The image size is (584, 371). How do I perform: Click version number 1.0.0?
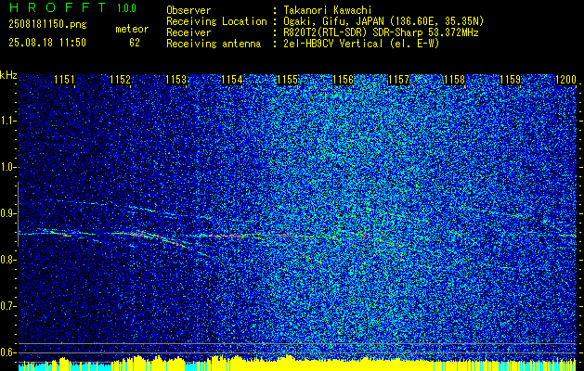(x=126, y=7)
